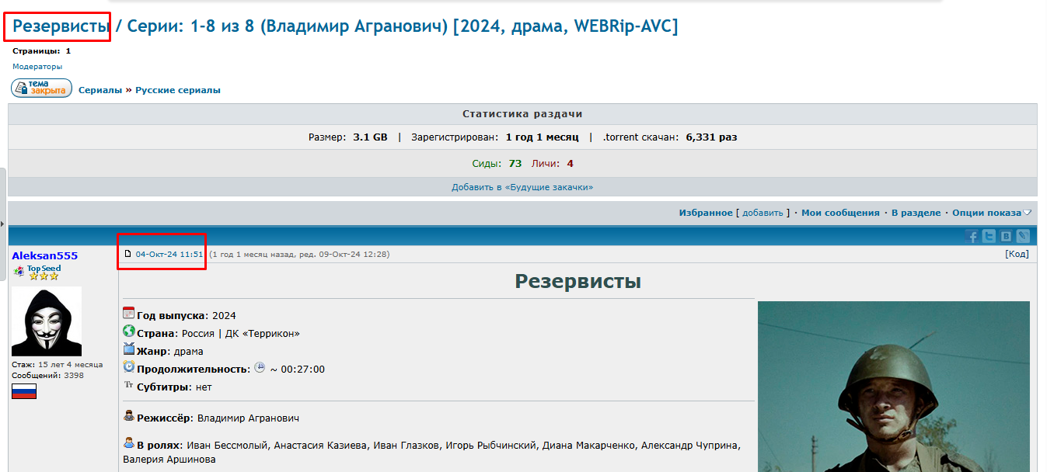Click the LiveJournal share icon
1047x472 pixels.
click(1023, 237)
